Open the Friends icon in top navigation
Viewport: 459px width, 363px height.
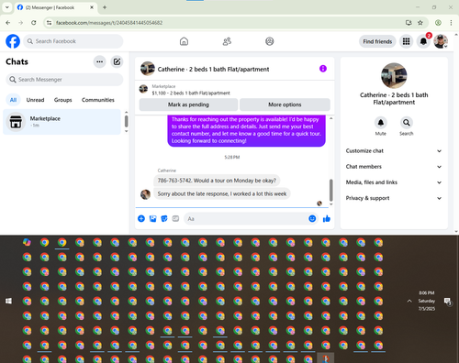[x=227, y=41]
